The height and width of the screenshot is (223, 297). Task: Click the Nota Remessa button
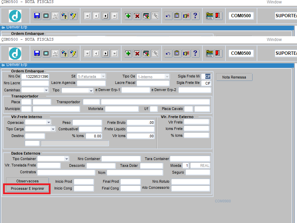(234, 77)
